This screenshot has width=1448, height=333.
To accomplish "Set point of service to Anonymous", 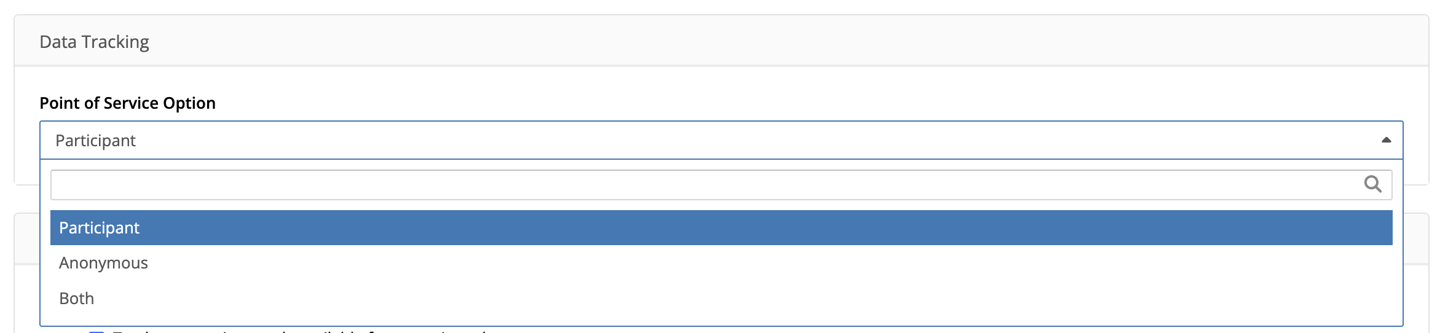I will pos(103,263).
